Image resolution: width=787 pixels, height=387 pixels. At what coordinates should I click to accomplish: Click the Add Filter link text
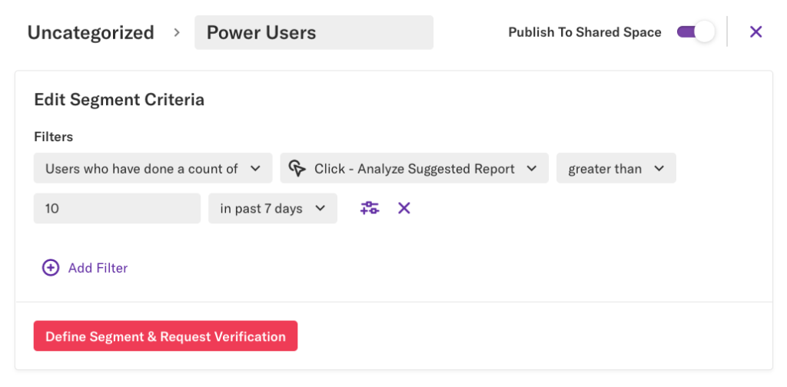click(x=98, y=268)
